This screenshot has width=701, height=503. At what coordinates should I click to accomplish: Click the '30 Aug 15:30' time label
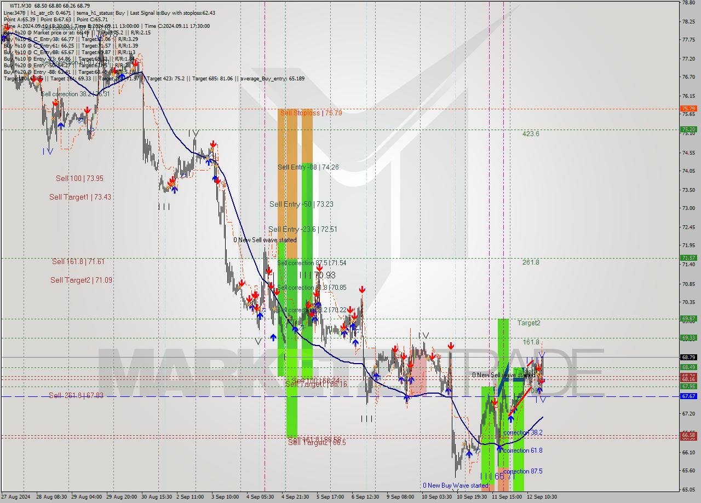pos(157,497)
